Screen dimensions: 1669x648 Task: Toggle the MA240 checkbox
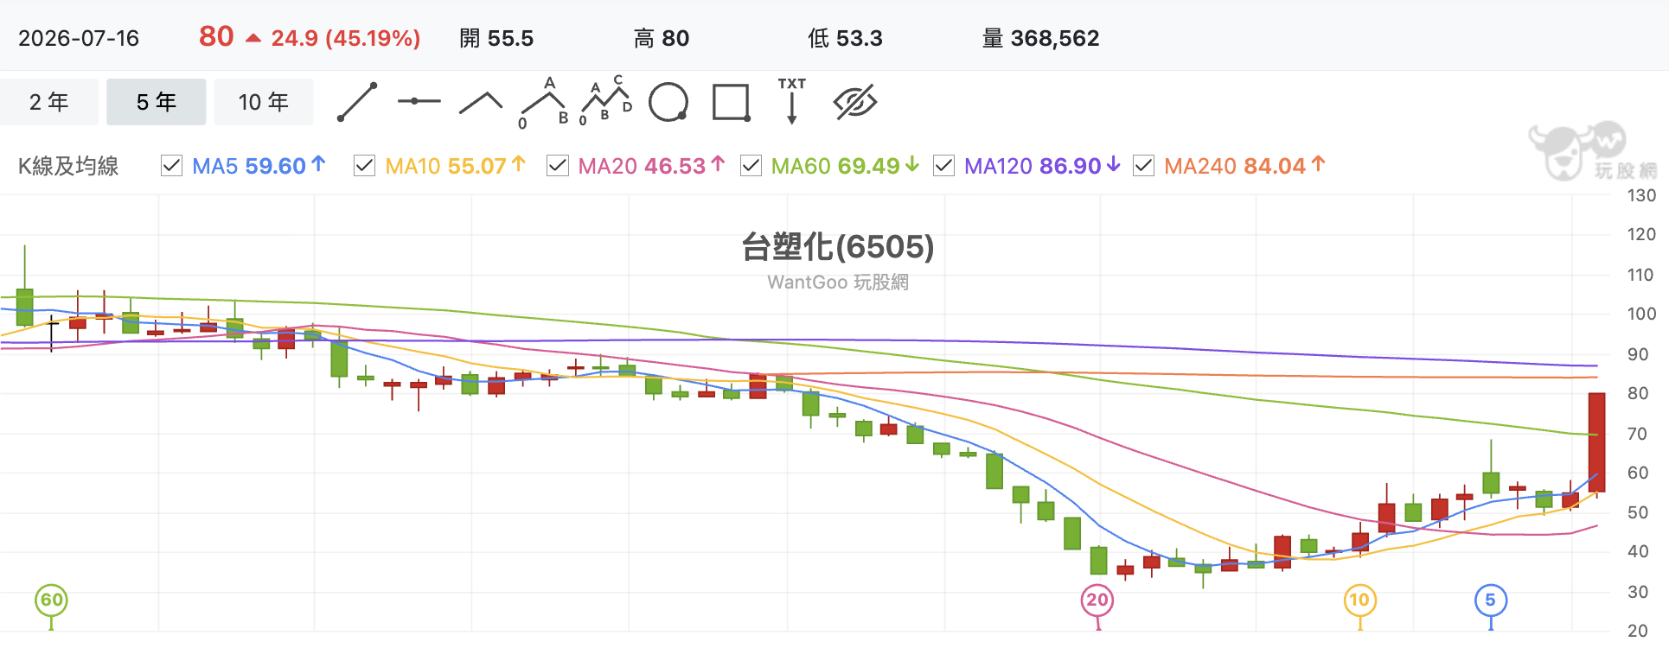tap(1143, 165)
